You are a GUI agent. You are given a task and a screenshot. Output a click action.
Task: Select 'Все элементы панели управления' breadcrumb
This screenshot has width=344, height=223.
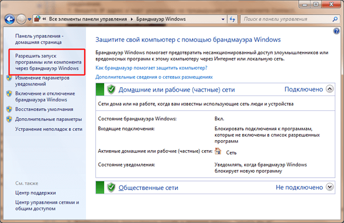88,19
